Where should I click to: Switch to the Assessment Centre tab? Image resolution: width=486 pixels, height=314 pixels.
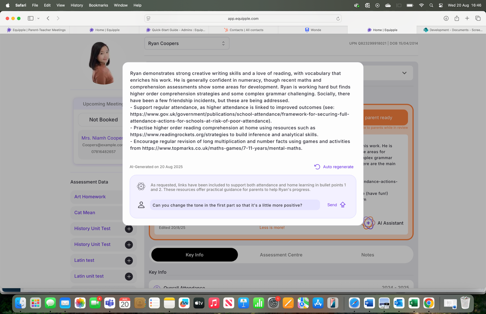coord(281,255)
